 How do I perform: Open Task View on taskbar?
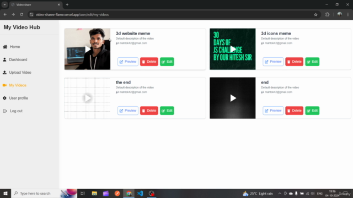pyautogui.click(x=83, y=193)
